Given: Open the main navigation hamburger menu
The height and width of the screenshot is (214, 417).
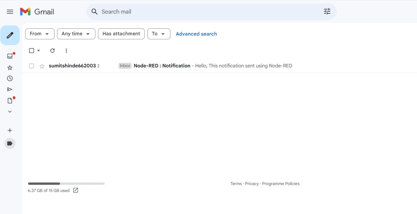Looking at the screenshot, I should 10,12.
